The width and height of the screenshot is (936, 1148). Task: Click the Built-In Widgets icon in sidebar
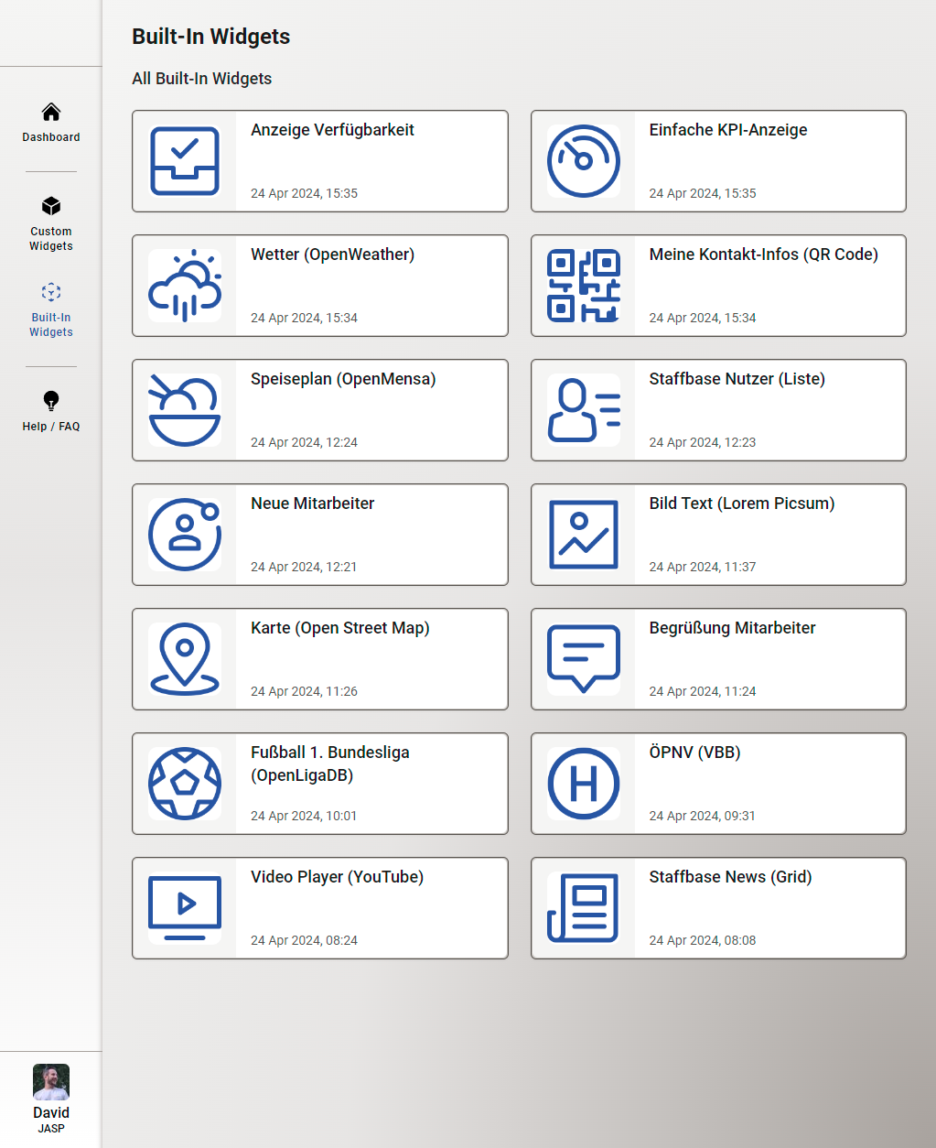[x=50, y=291]
